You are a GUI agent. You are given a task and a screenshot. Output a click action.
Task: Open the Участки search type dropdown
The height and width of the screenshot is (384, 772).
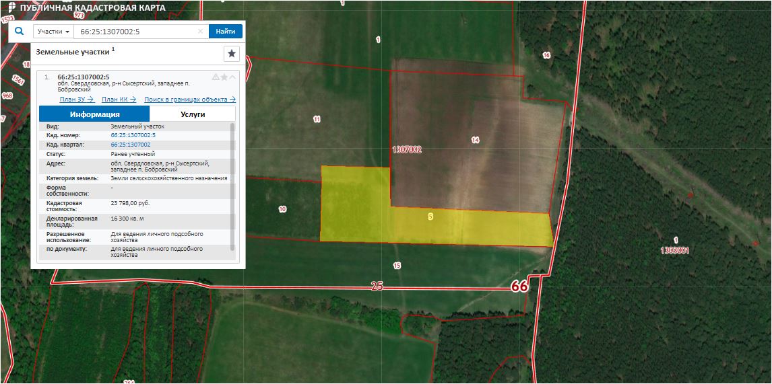pyautogui.click(x=54, y=32)
